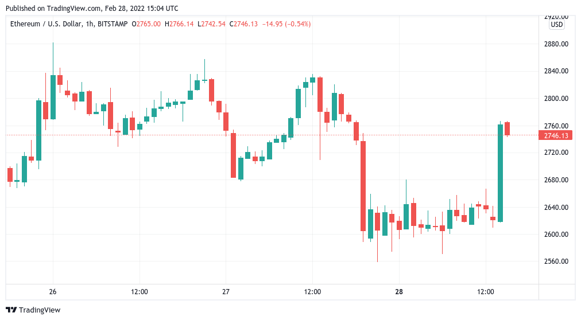Click the last red candle on the chart
This screenshot has height=320, width=581.
[508, 129]
